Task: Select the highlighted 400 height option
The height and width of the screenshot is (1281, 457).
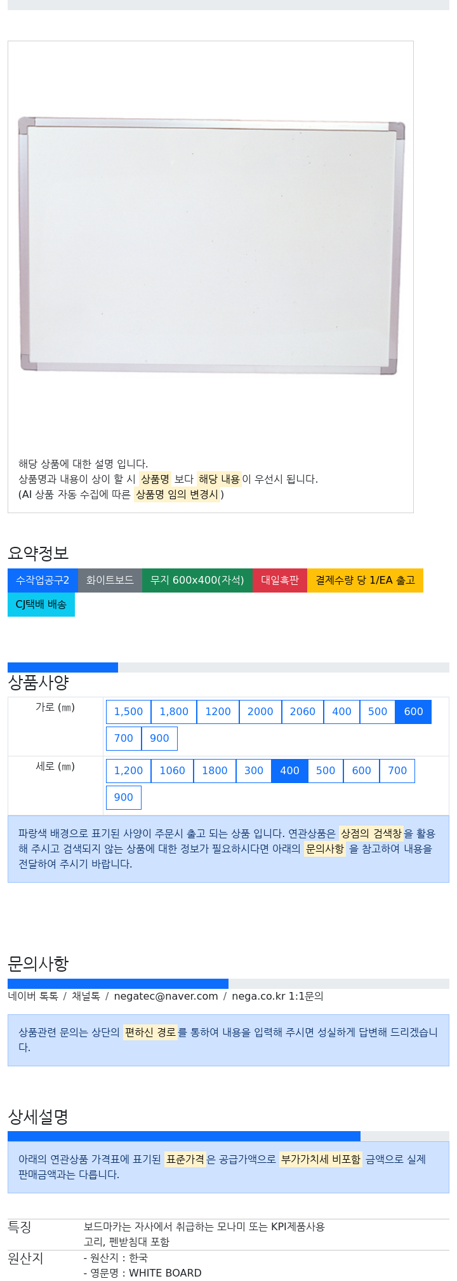Action: click(x=289, y=770)
